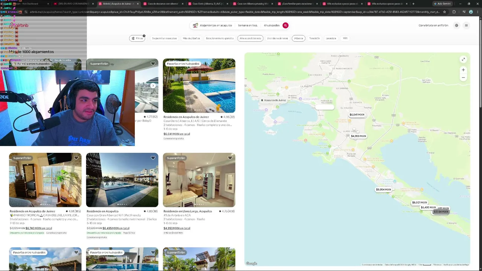Toggle the Lavadora filter chip
Screen dimensions: 482x271
(331, 38)
